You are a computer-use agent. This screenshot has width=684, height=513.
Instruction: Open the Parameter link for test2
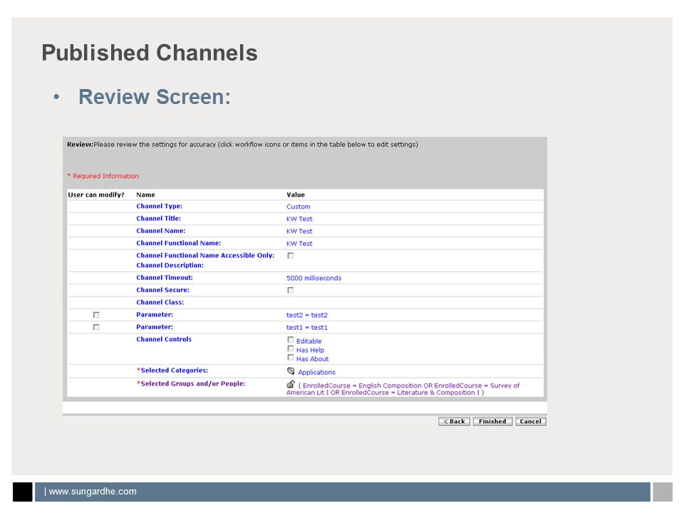point(155,314)
